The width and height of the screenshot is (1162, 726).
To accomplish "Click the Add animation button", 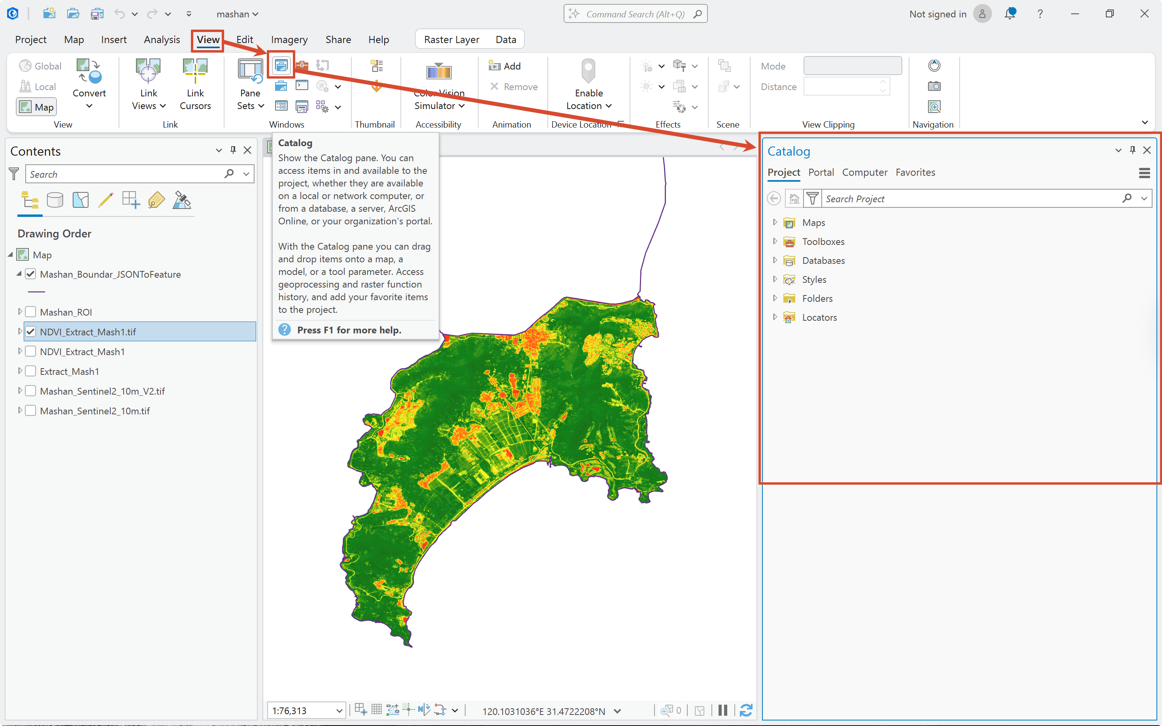I will pos(504,66).
